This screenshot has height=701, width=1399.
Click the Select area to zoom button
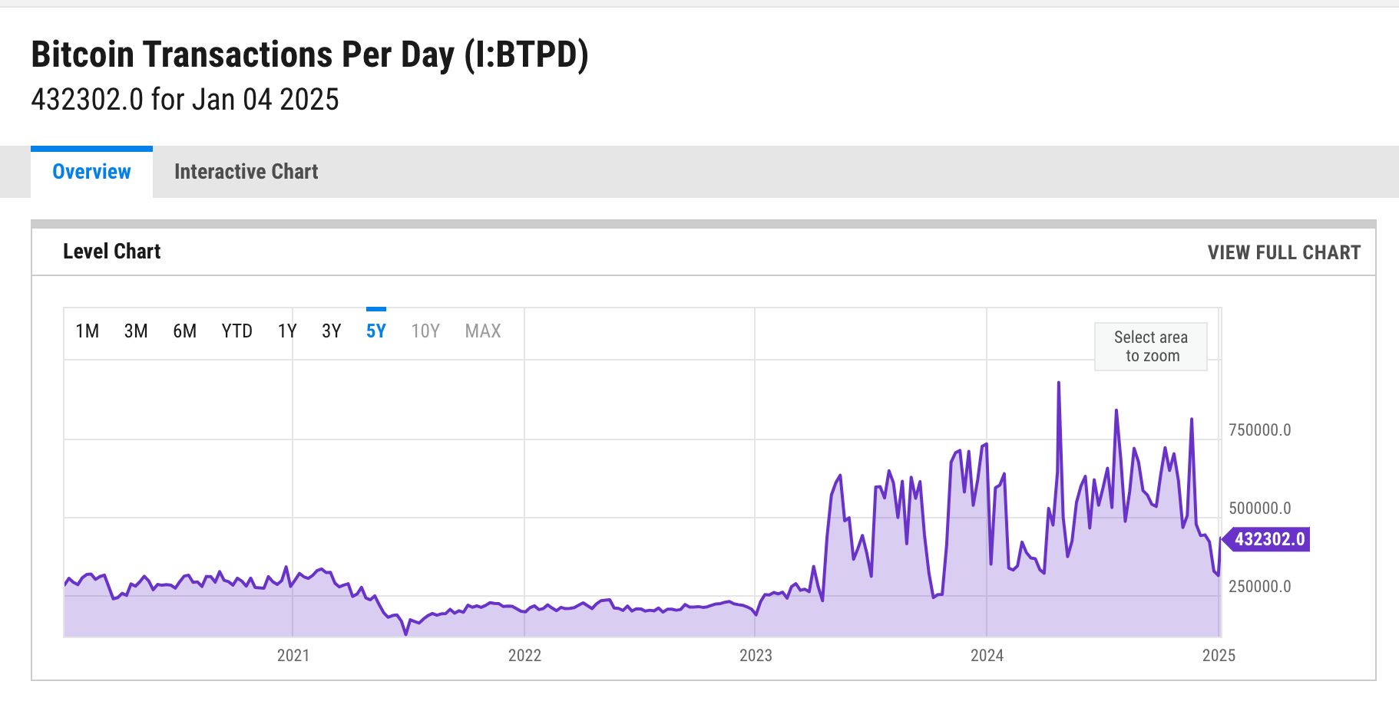[1150, 347]
